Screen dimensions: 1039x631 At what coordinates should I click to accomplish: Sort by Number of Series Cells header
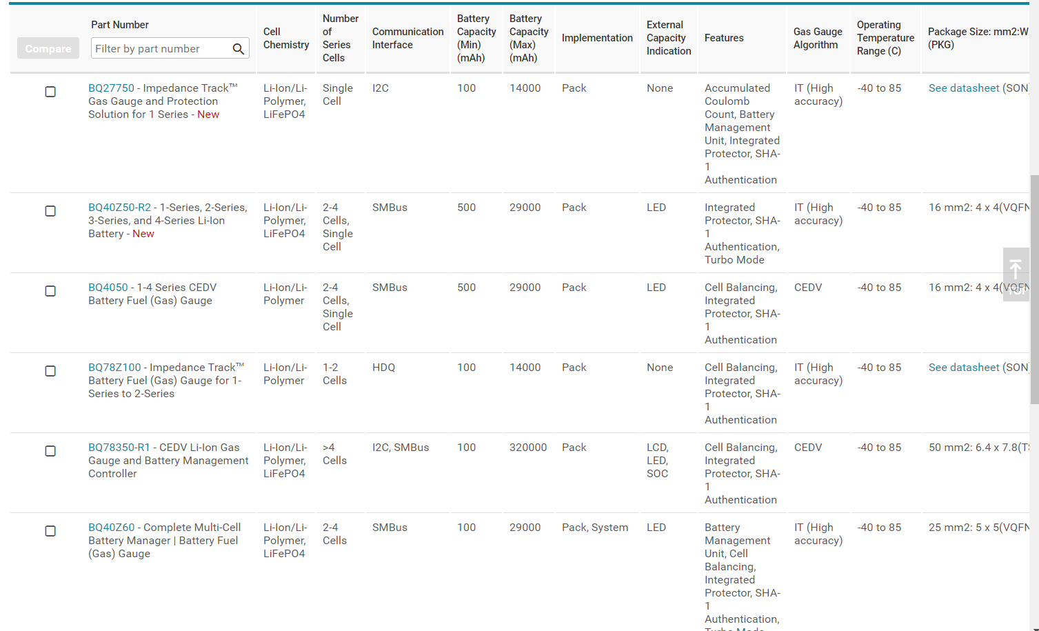(341, 38)
